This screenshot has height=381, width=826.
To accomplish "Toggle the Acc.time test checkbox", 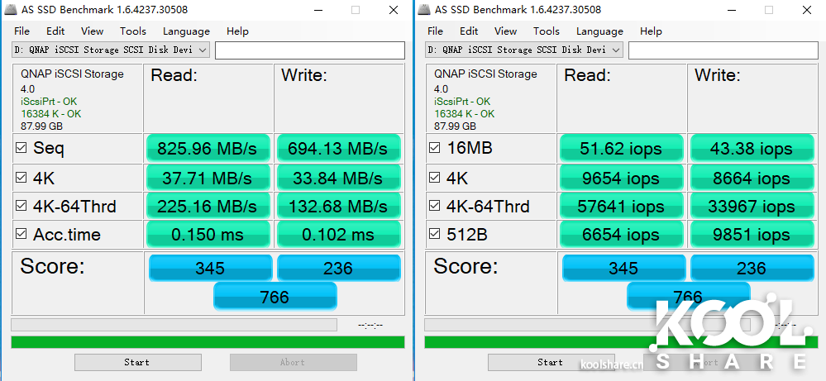I will click(x=21, y=235).
